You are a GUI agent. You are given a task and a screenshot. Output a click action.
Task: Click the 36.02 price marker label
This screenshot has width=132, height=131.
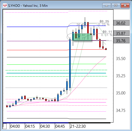(121, 23)
